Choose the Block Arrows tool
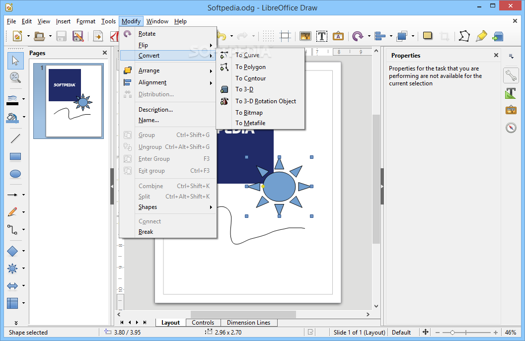Screen dimensions: 525x341 tap(12, 285)
